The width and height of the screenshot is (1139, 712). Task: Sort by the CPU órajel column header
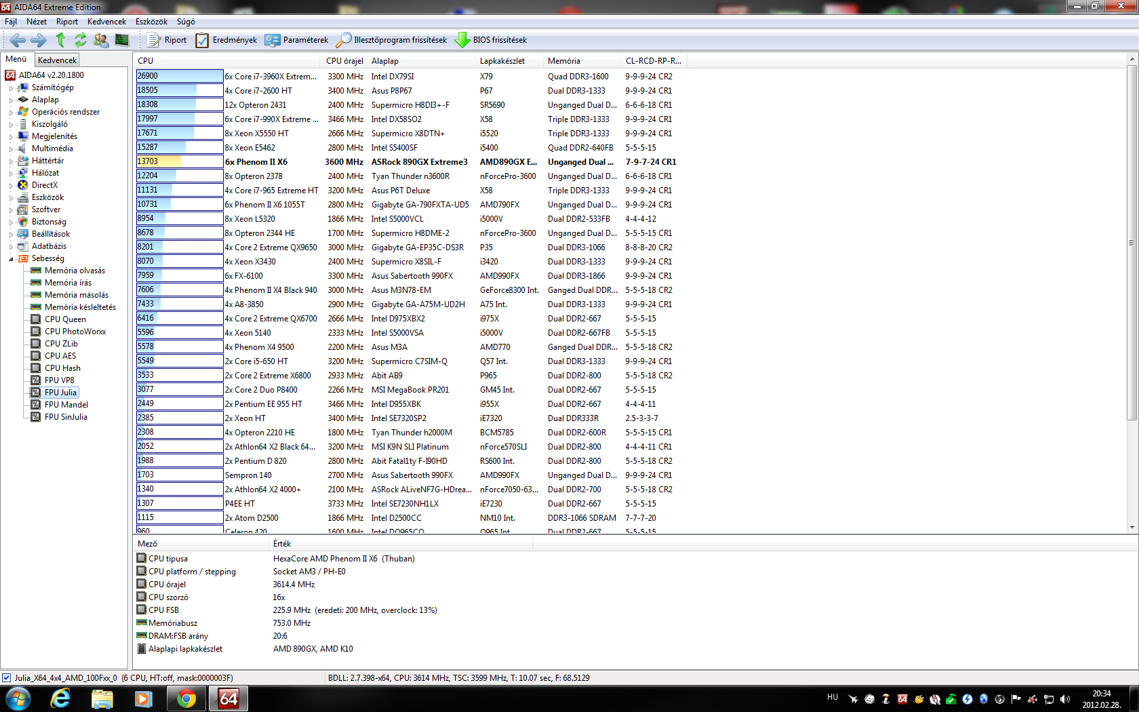tap(344, 60)
